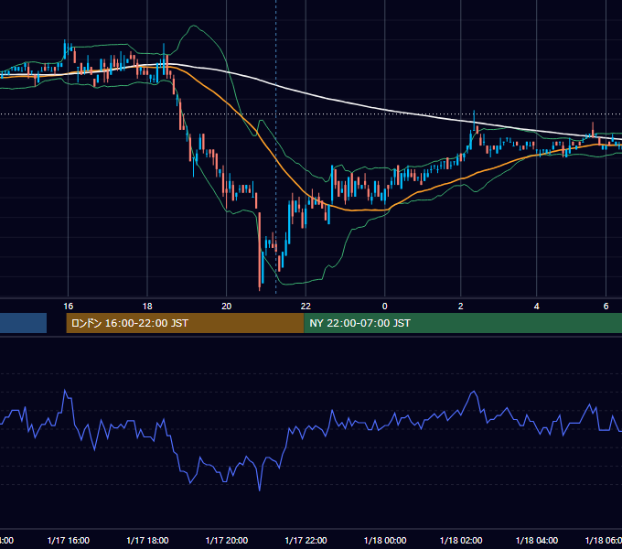The height and width of the screenshot is (549, 622).
Task: Click the 2 hour axis label
Action: tap(460, 307)
